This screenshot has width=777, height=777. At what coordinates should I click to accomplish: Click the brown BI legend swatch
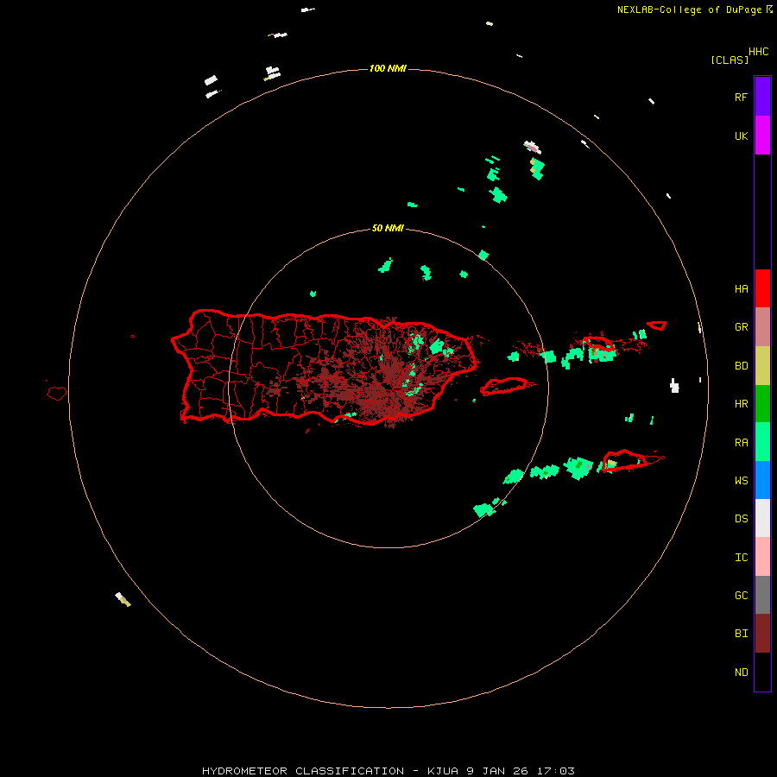point(762,634)
